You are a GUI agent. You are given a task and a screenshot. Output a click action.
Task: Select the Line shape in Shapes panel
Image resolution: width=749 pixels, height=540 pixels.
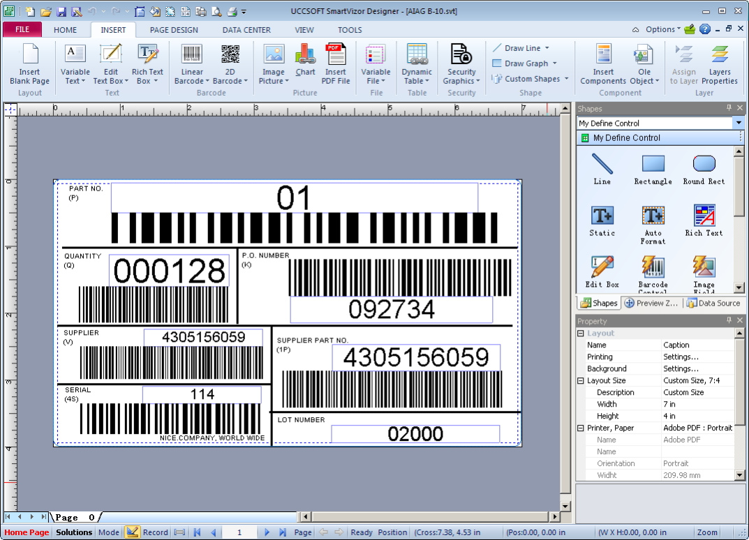coord(602,164)
